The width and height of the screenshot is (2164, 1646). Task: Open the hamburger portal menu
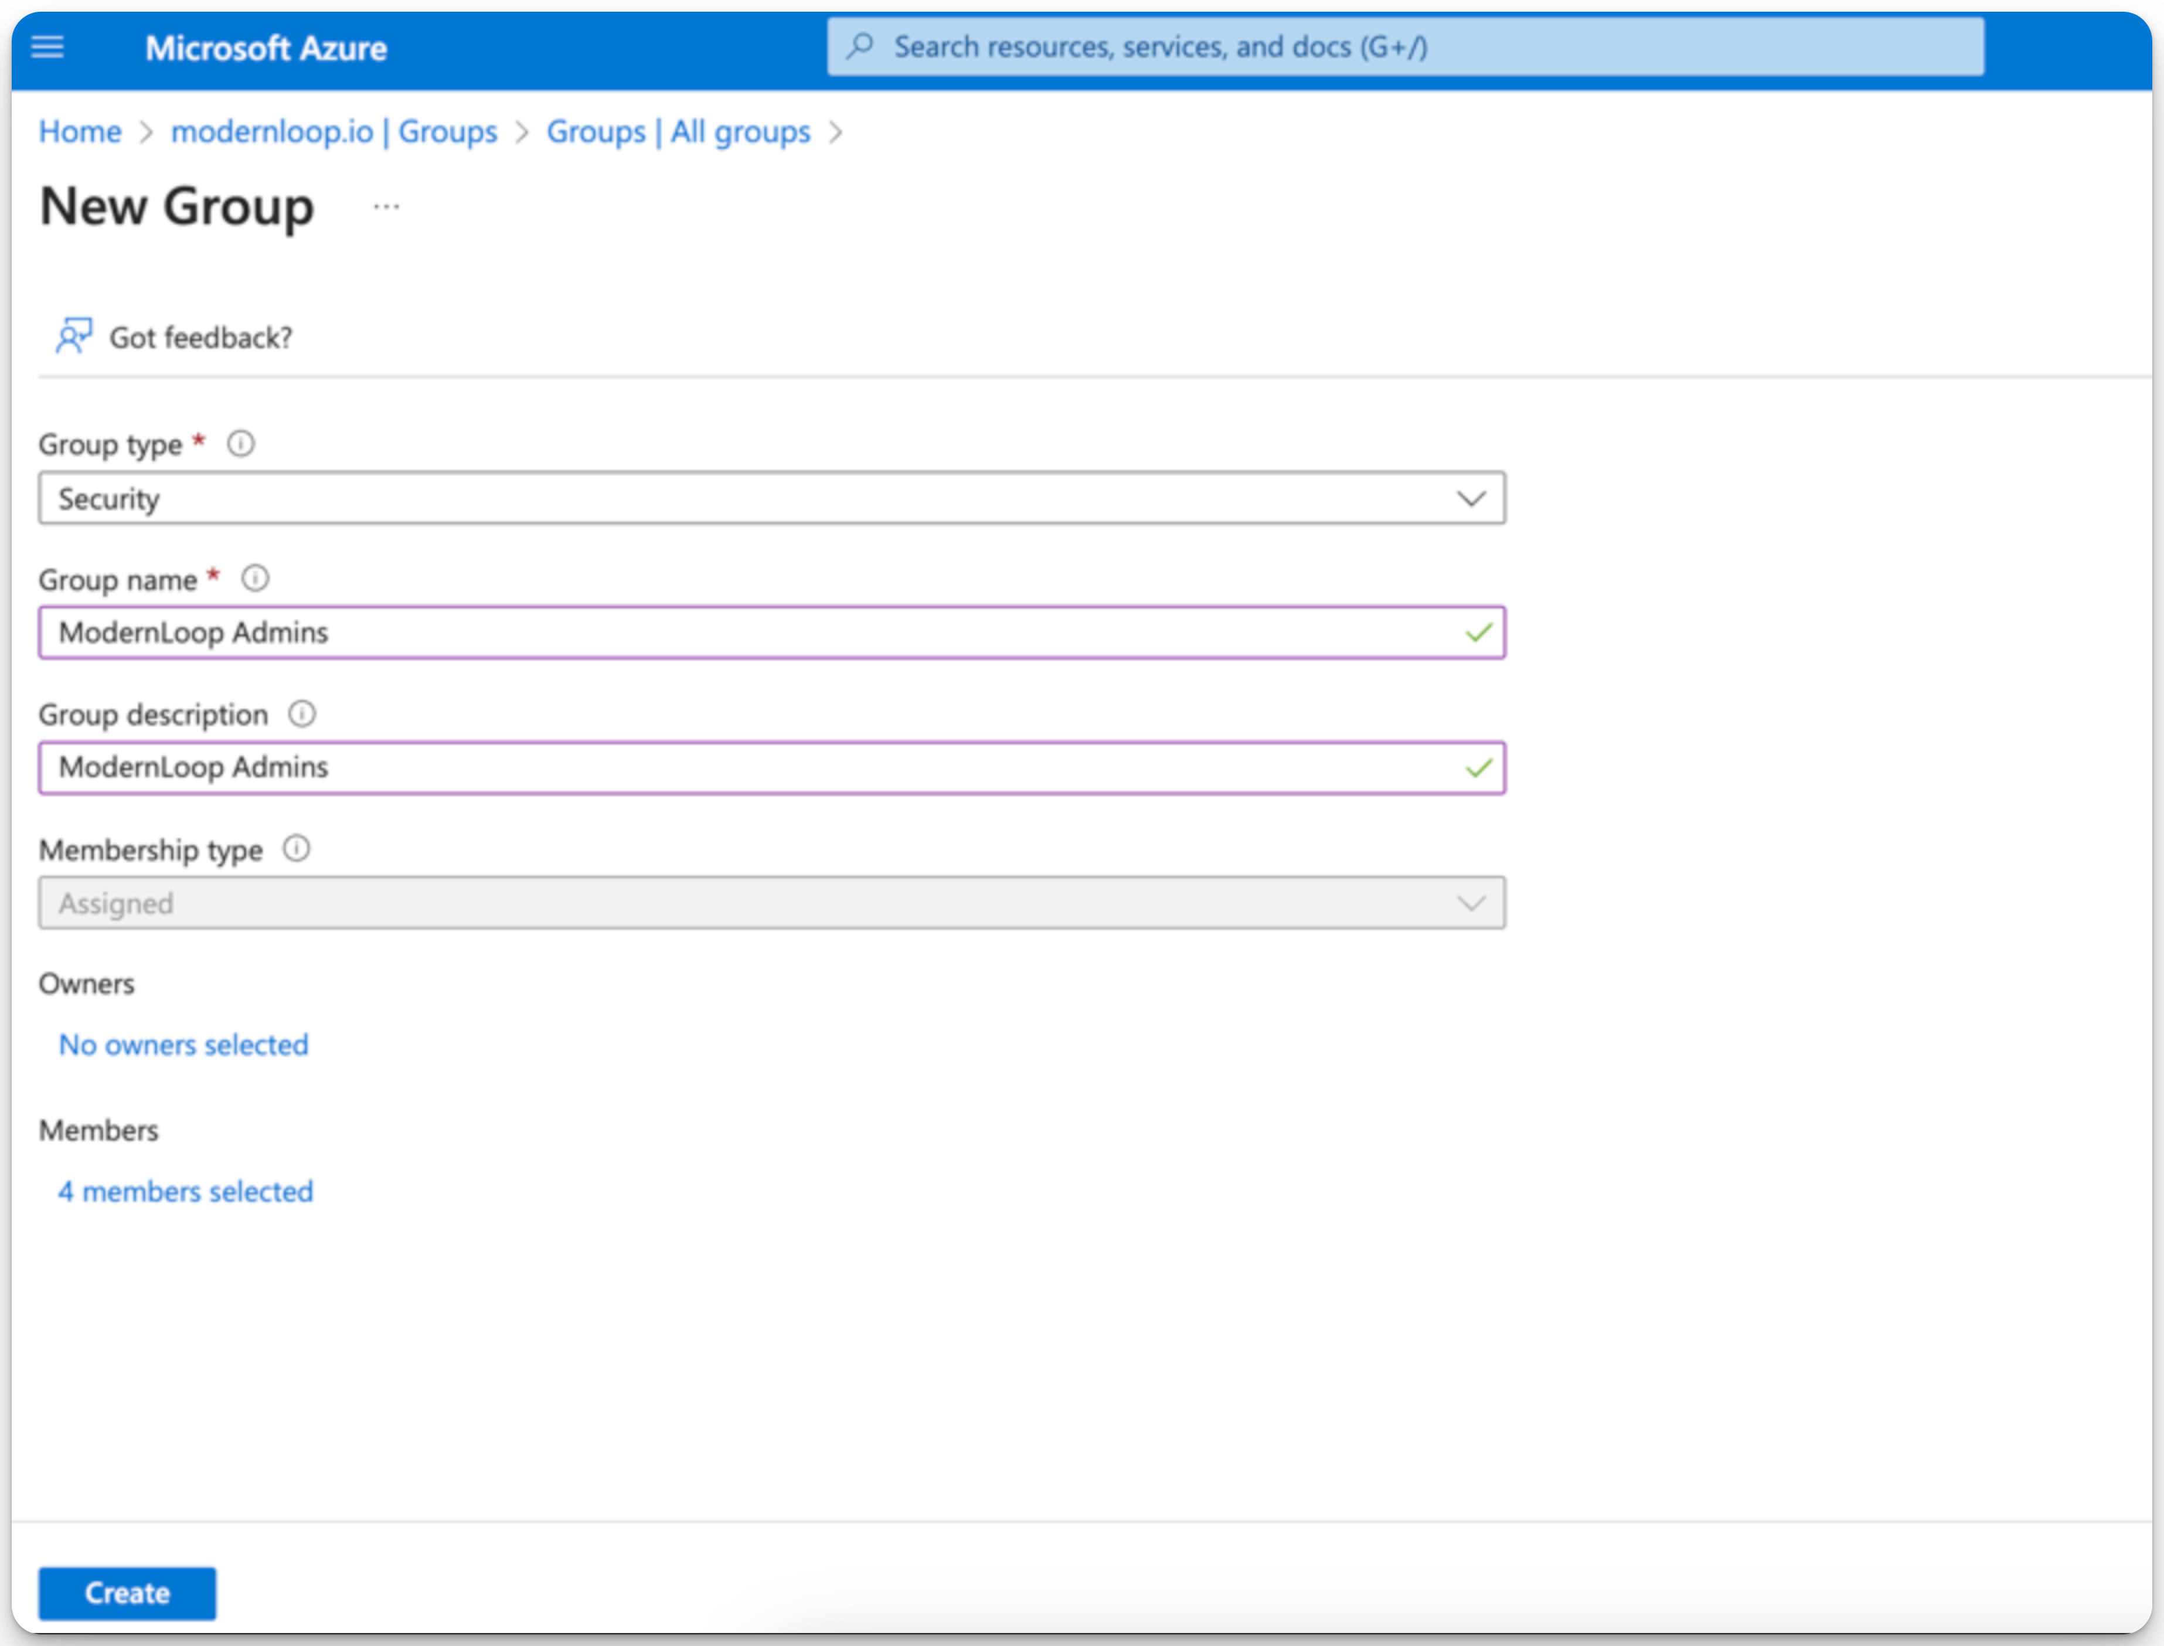pyautogui.click(x=48, y=46)
